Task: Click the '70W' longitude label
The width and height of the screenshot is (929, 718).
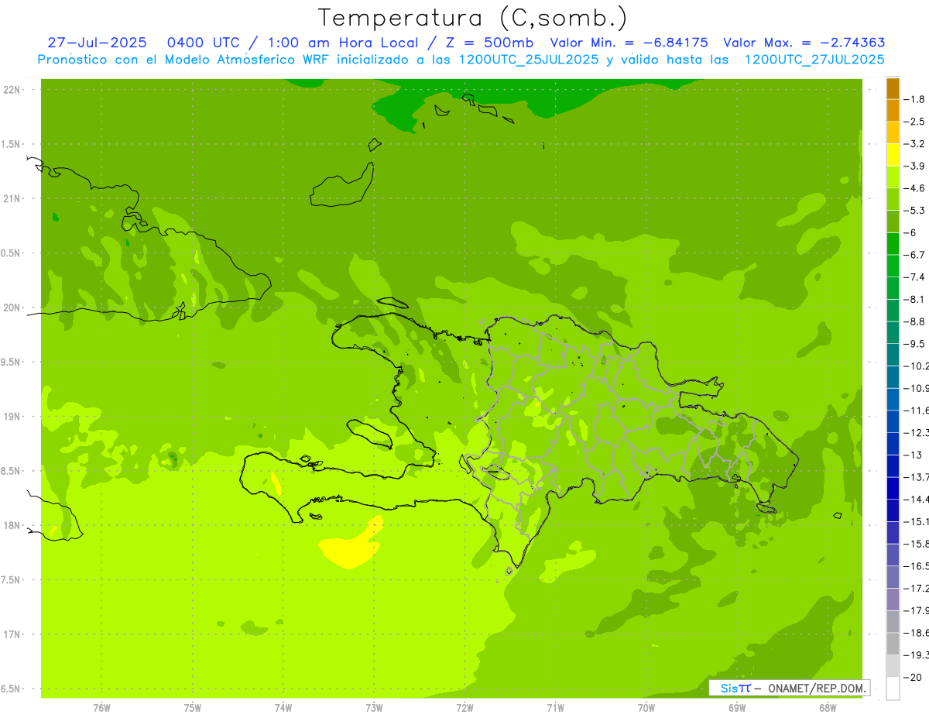Action: [646, 708]
